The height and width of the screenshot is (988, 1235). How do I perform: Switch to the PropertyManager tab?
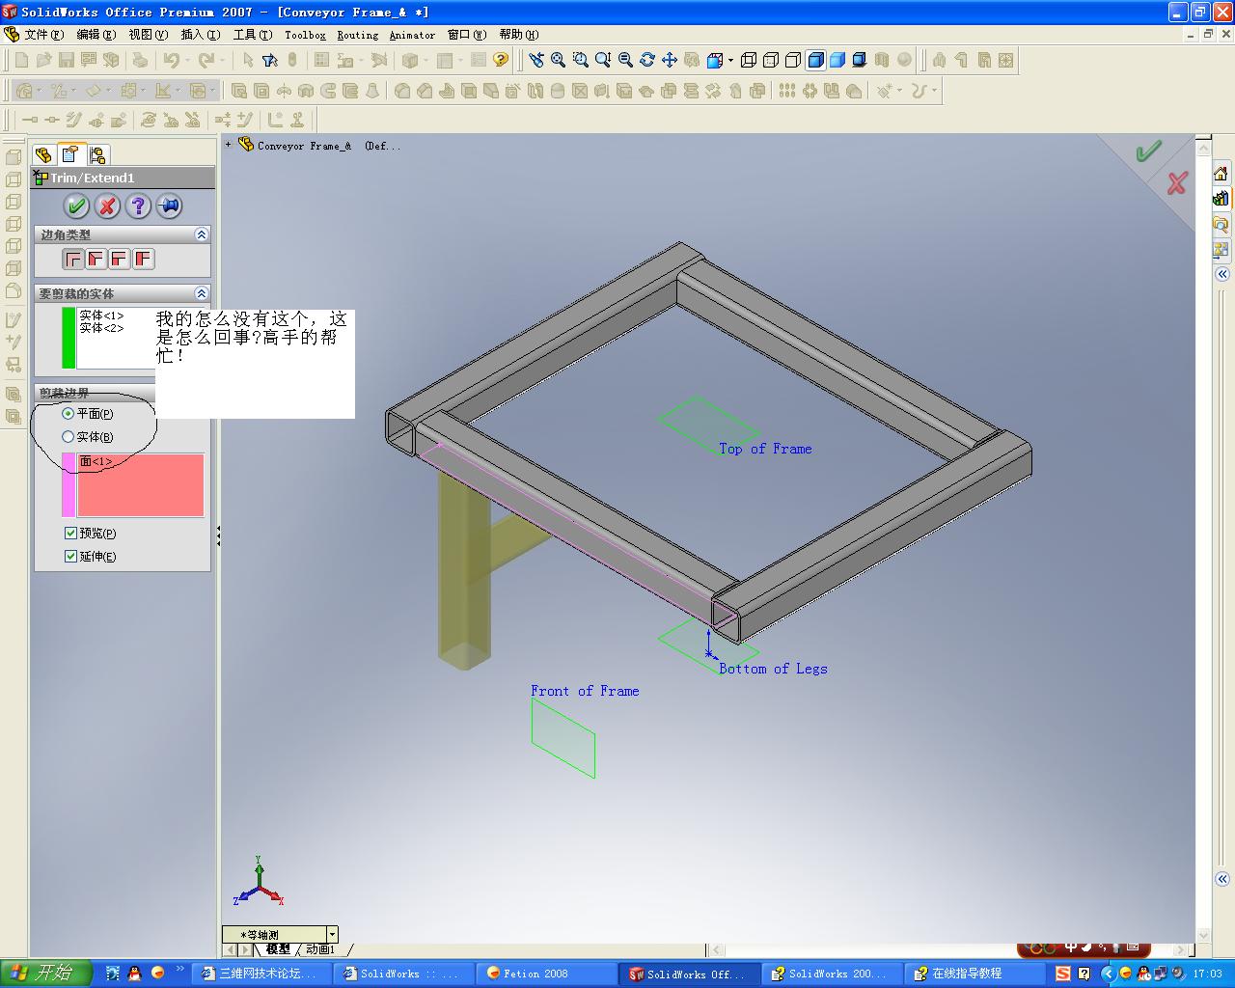point(70,154)
